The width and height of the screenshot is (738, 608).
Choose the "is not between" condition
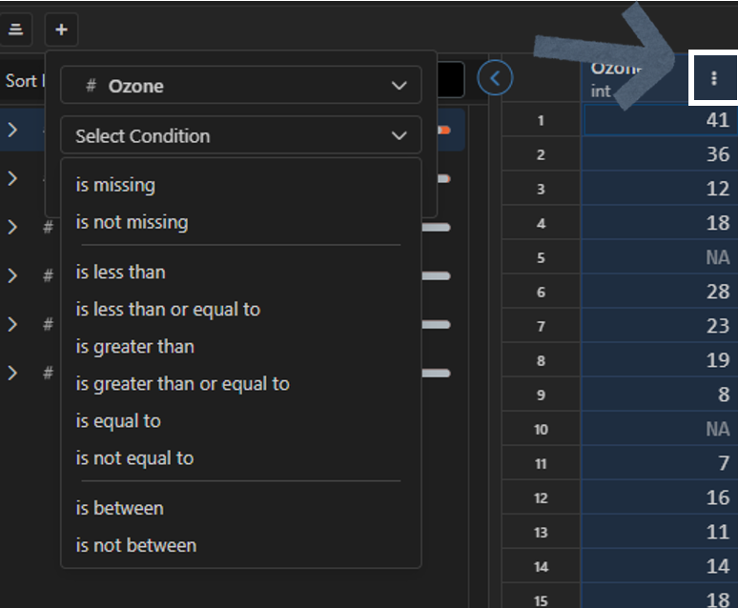point(135,545)
